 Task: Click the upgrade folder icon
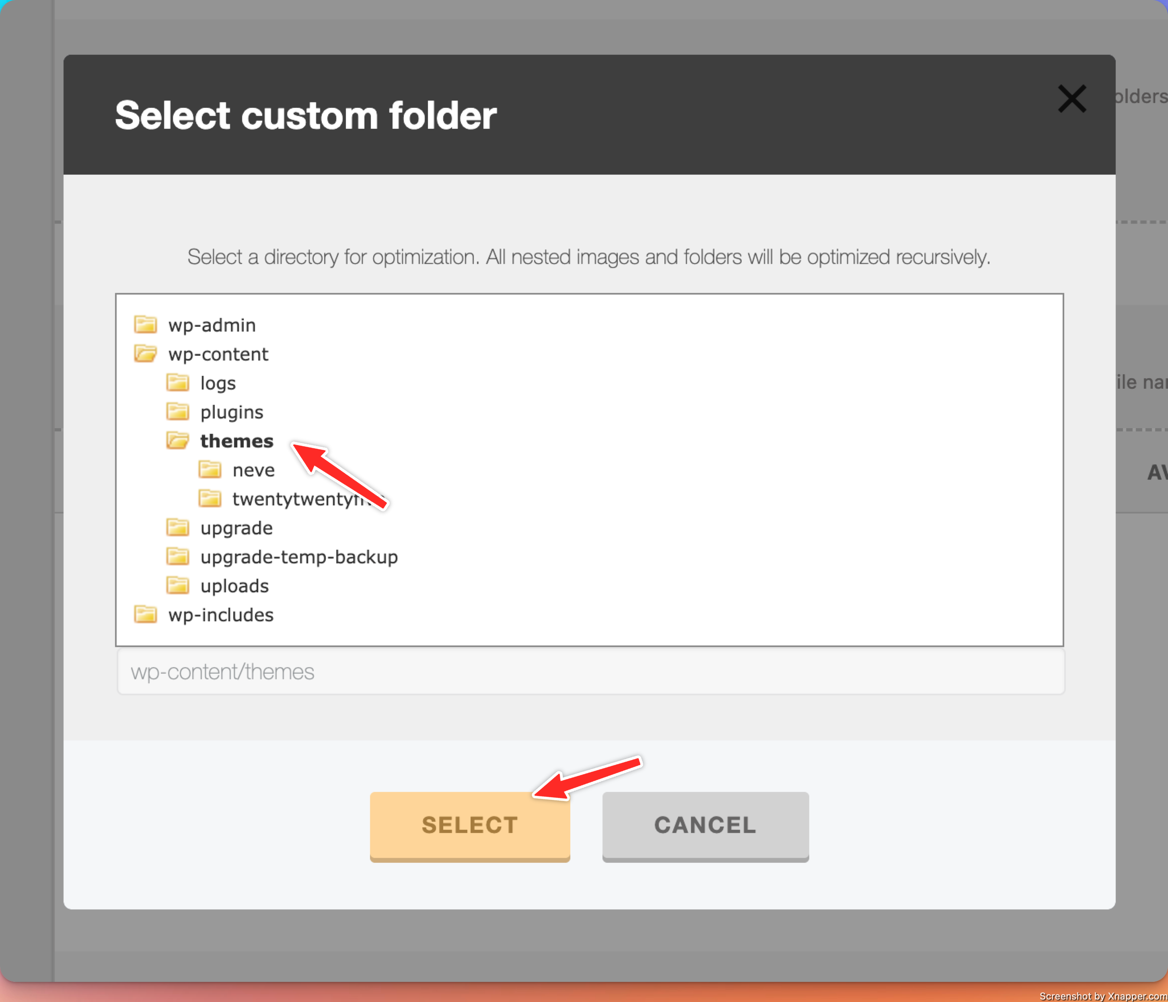coord(177,528)
